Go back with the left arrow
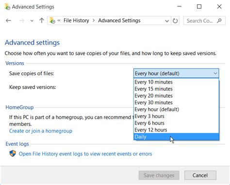 [8, 20]
